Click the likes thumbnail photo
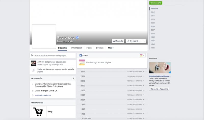Image resolution: width=204 pixels, height=120 pixels. tap(34, 63)
